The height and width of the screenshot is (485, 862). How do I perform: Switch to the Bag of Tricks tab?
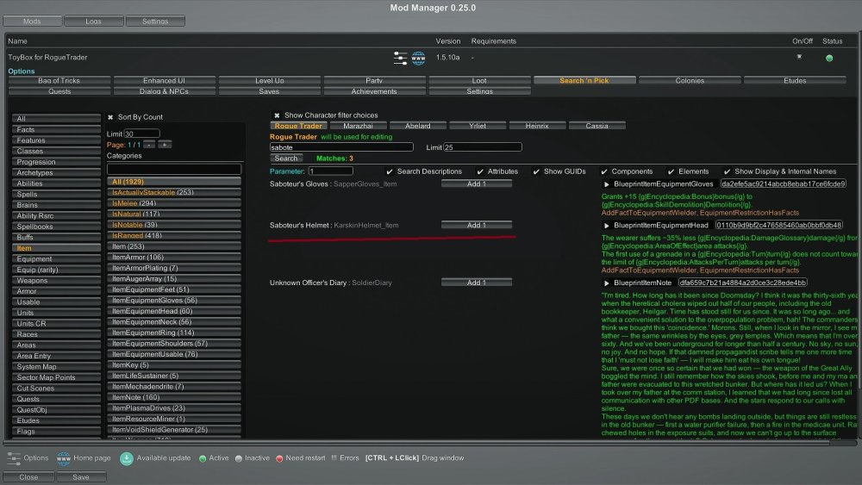59,81
